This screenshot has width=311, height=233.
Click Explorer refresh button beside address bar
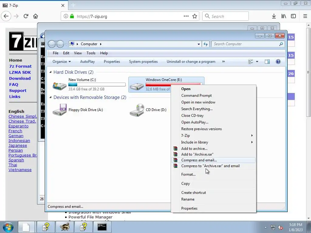(206, 44)
